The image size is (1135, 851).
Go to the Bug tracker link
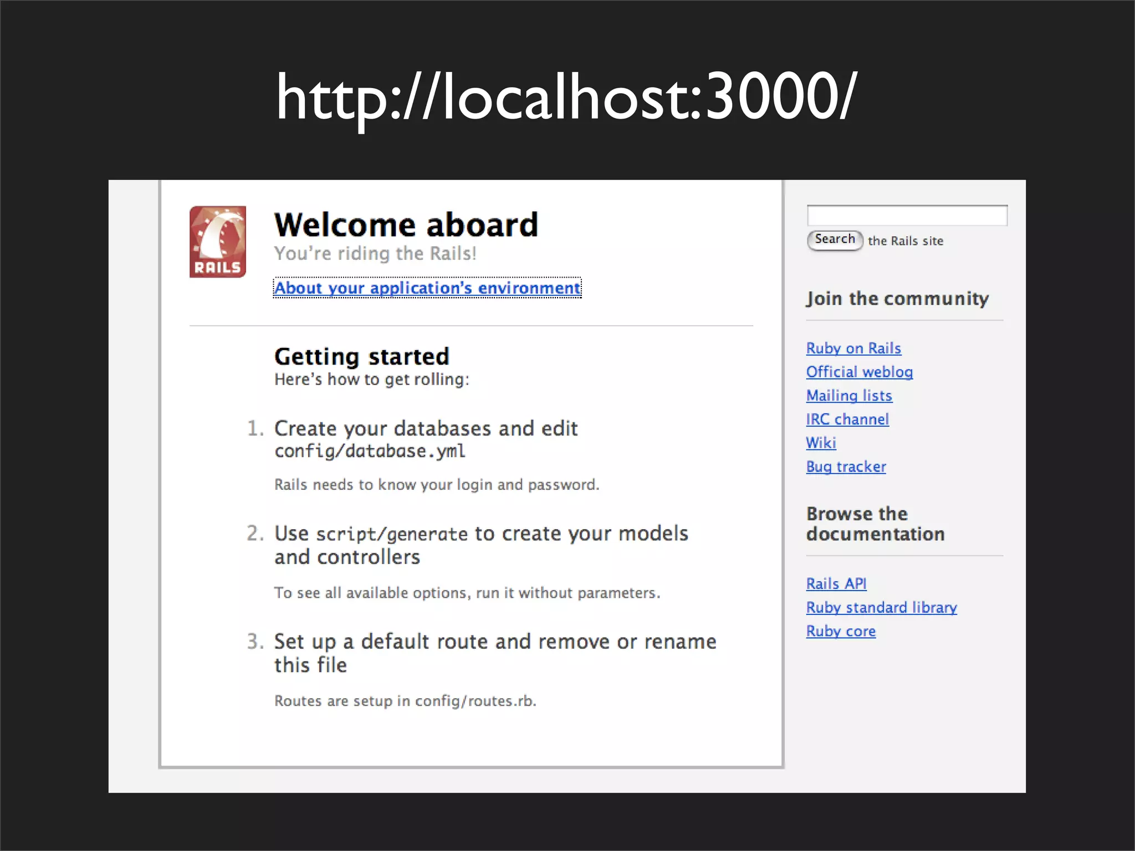pyautogui.click(x=846, y=466)
